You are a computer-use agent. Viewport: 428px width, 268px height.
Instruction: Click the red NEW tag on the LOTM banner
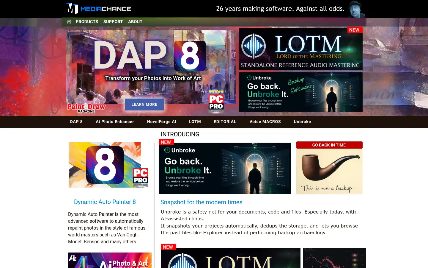(x=354, y=30)
